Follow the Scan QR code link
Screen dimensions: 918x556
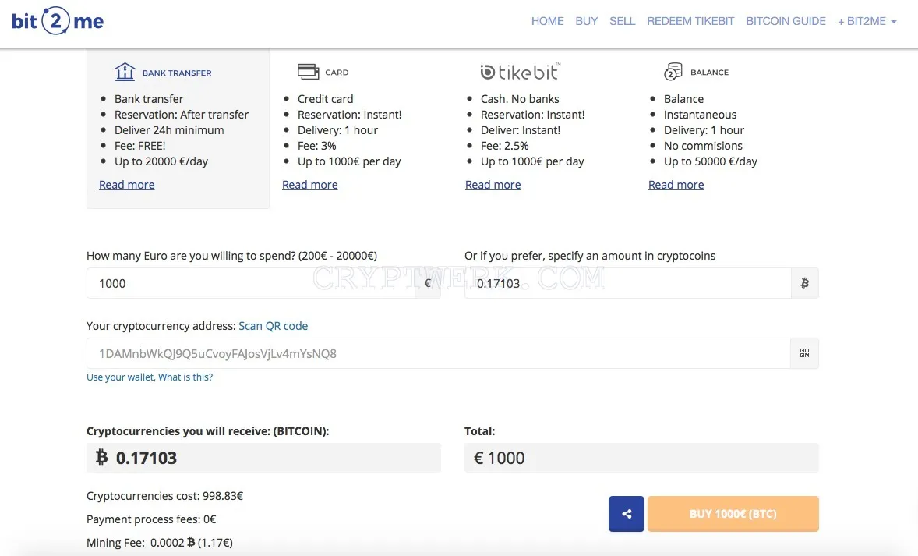click(x=273, y=326)
